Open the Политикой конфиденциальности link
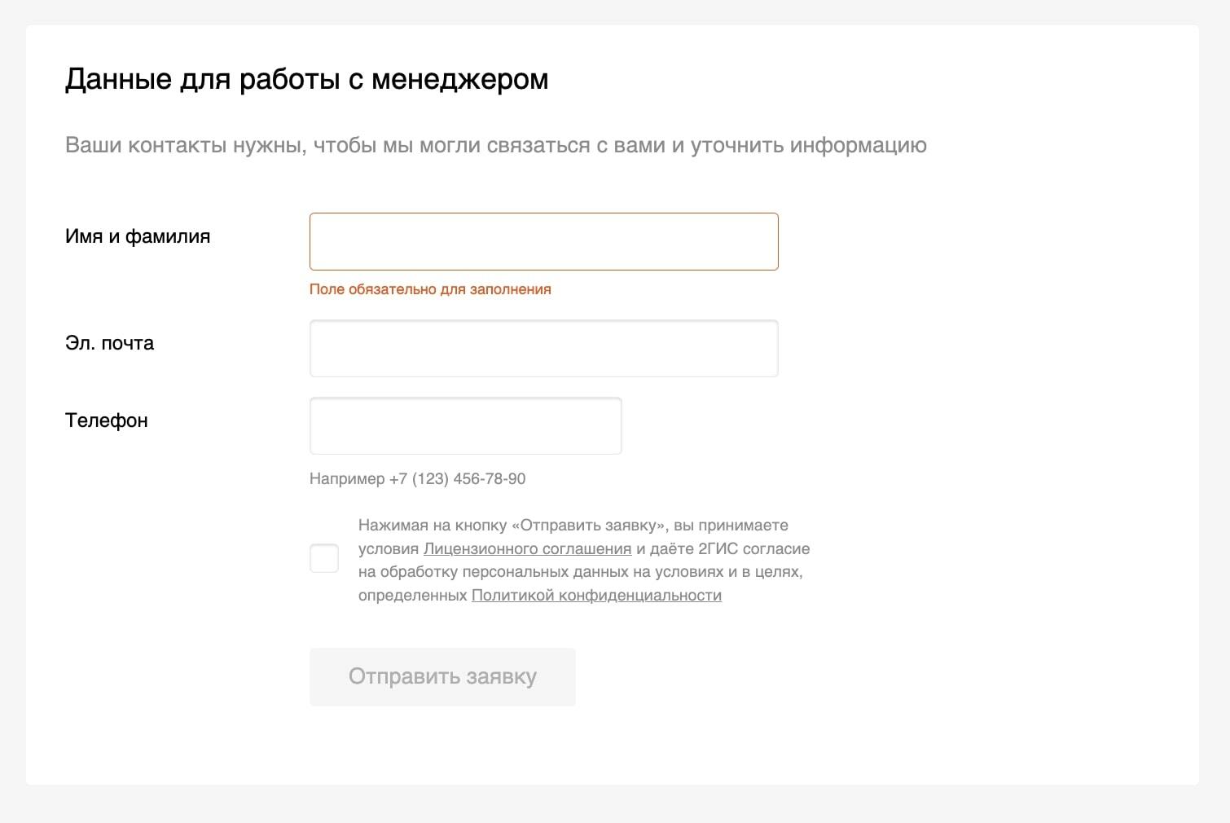This screenshot has height=823, width=1230. [596, 595]
